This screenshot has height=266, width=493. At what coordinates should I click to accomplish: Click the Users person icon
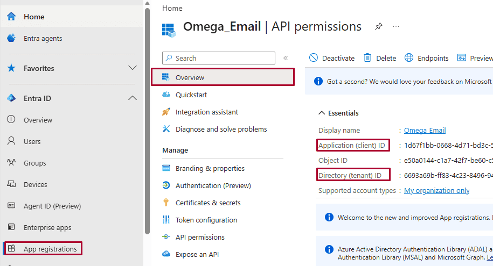[11, 141]
